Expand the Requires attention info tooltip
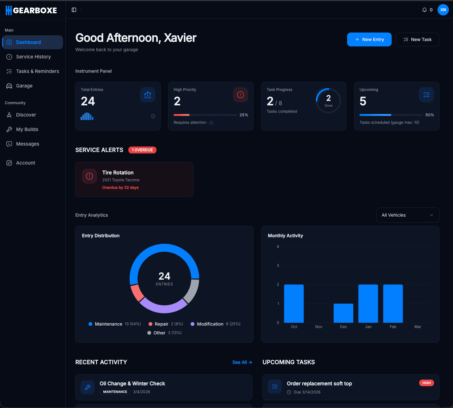Screen dimensions: 453x408 tap(211, 123)
